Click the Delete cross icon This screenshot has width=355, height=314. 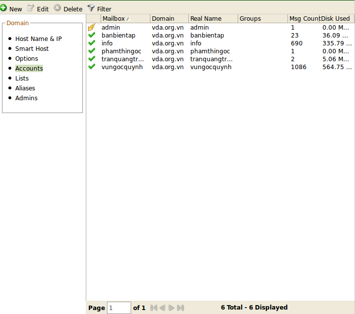pos(57,8)
